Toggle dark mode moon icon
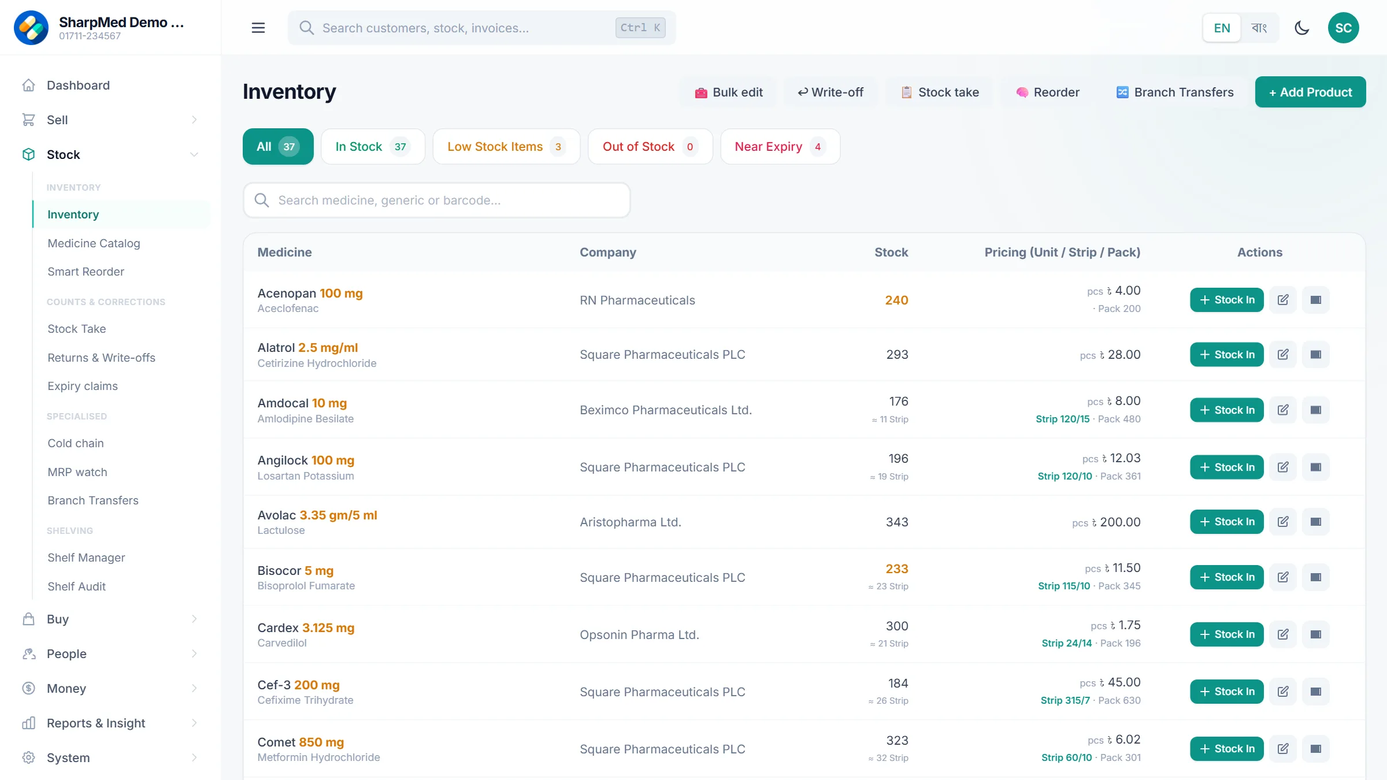Image resolution: width=1387 pixels, height=780 pixels. click(1301, 28)
